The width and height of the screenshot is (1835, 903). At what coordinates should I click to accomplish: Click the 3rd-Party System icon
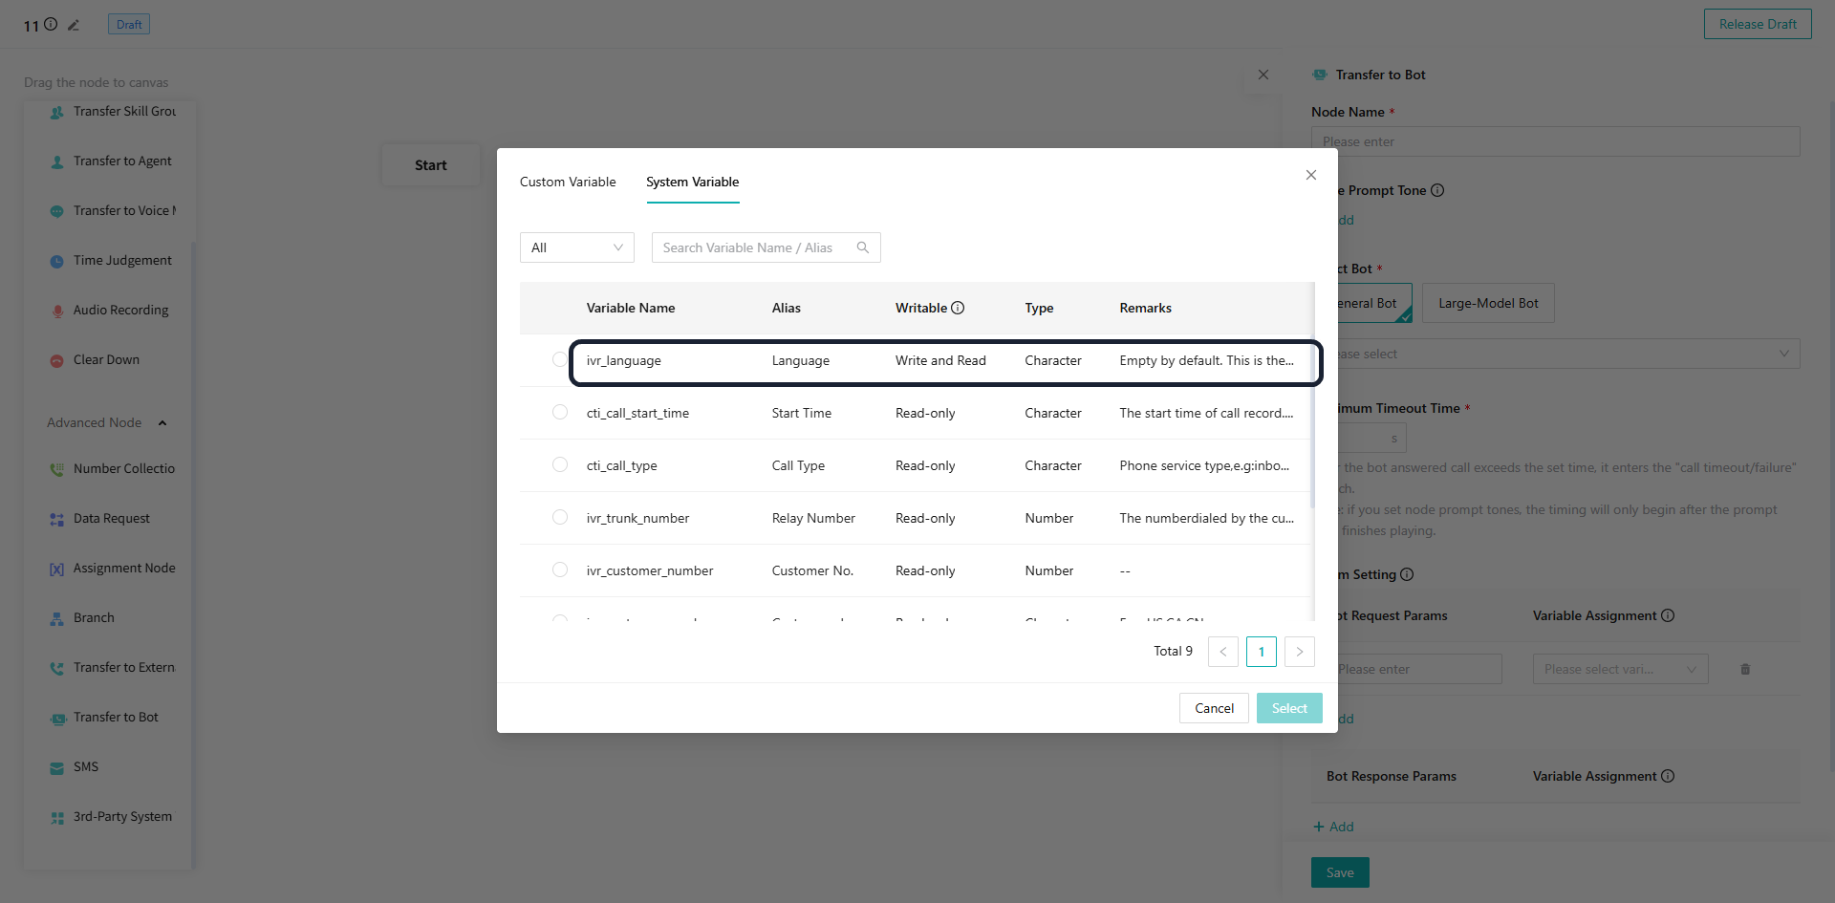coord(57,817)
